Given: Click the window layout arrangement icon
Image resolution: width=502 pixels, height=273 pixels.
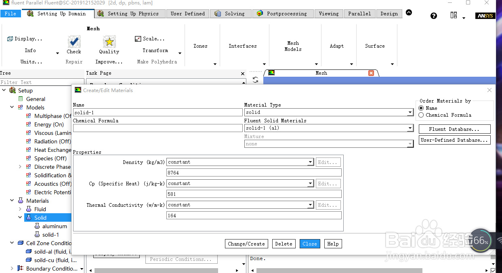Looking at the screenshot, I should [454, 15].
